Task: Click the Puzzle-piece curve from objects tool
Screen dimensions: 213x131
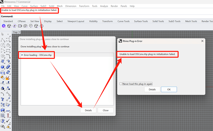Action: pyautogui.click(x=2, y=78)
